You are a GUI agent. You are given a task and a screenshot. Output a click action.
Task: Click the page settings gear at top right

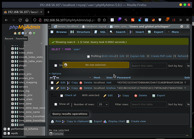click(182, 26)
